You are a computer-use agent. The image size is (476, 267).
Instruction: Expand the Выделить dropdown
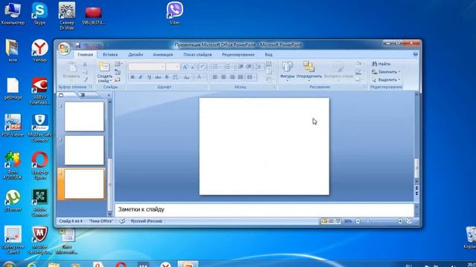pos(399,80)
